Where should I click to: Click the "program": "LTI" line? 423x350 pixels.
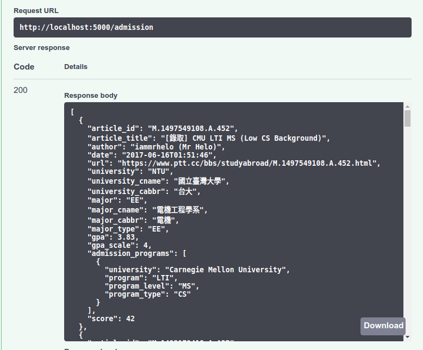click(x=141, y=278)
